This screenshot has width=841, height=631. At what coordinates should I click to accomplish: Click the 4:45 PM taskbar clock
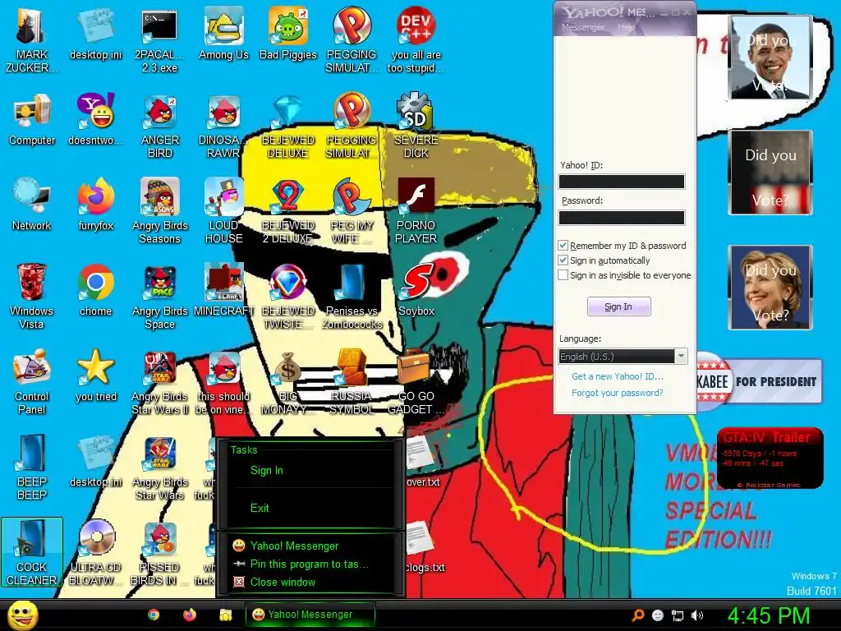click(x=768, y=615)
